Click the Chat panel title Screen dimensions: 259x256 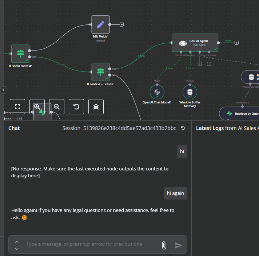[14, 128]
